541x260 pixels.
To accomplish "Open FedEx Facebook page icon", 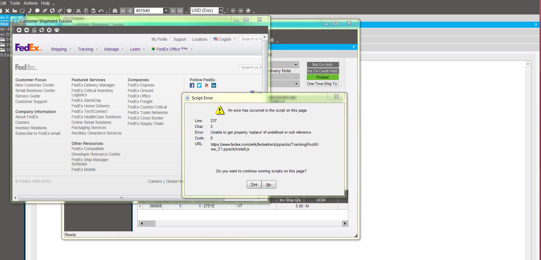I will (x=192, y=85).
